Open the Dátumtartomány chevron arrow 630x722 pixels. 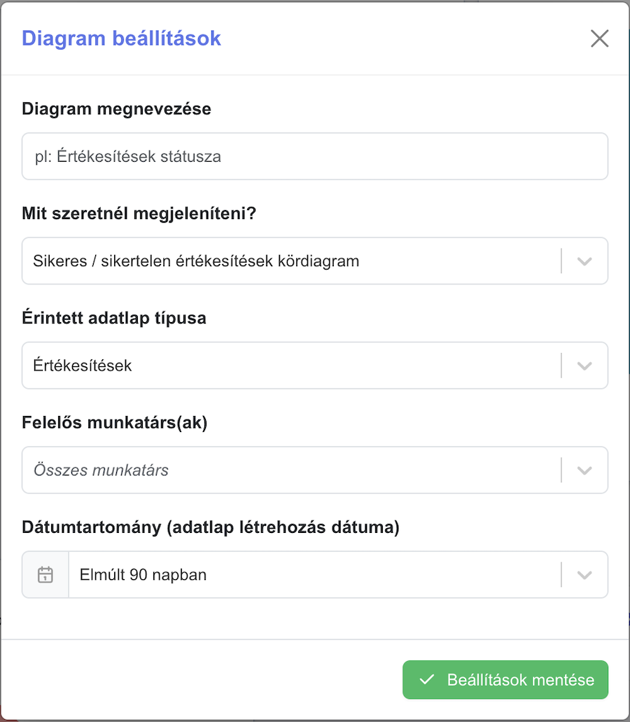pos(584,575)
